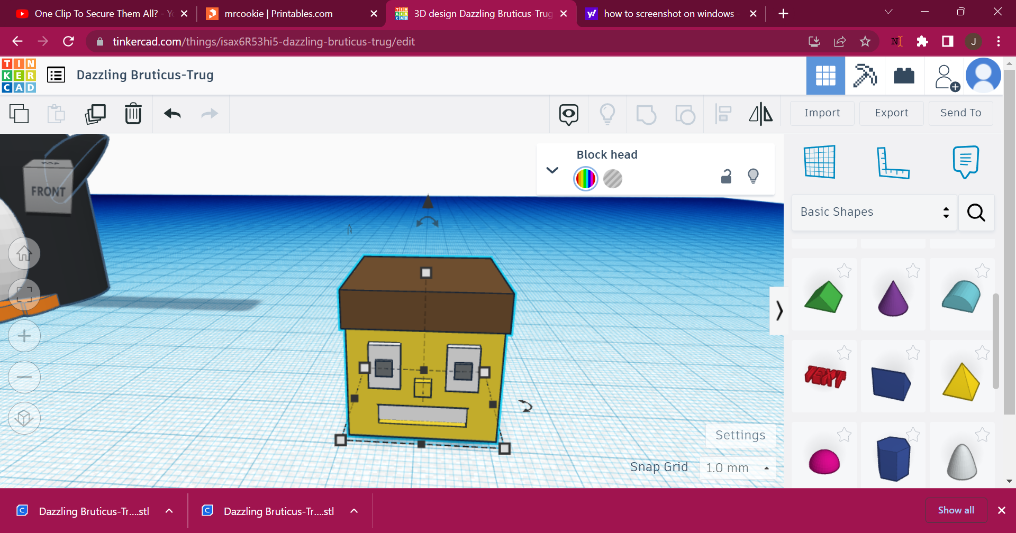
Task: Show all downloads link
Action: [956, 510]
